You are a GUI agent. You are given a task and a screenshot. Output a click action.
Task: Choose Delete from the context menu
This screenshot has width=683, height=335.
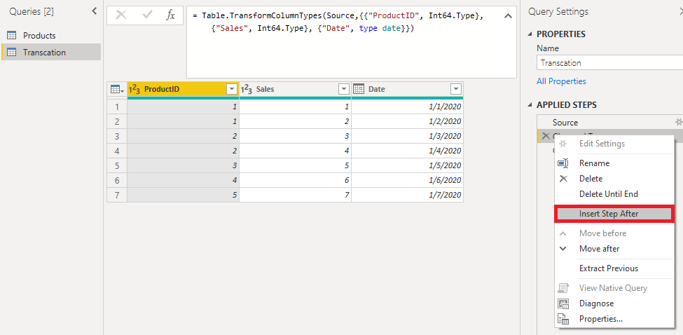(x=614, y=179)
